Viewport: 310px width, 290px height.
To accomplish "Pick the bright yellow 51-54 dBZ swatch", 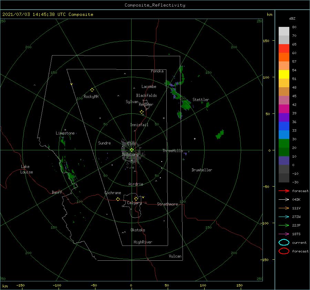I will click(284, 74).
